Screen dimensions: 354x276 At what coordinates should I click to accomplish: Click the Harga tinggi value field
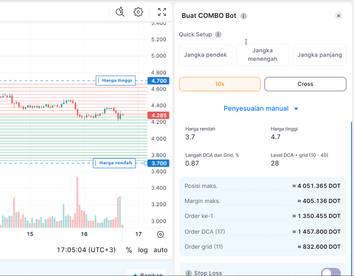(x=276, y=137)
